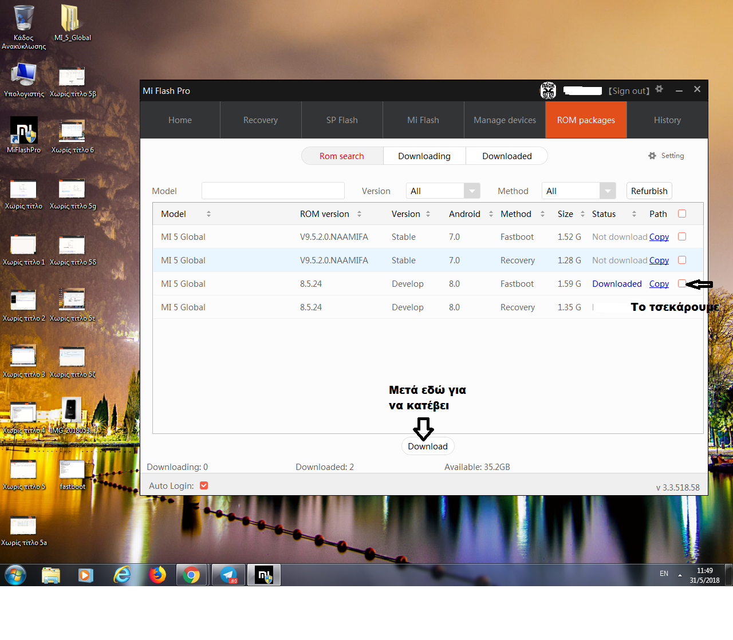The height and width of the screenshot is (640, 733).
Task: Switch to the Mi Flash tab
Action: (423, 120)
